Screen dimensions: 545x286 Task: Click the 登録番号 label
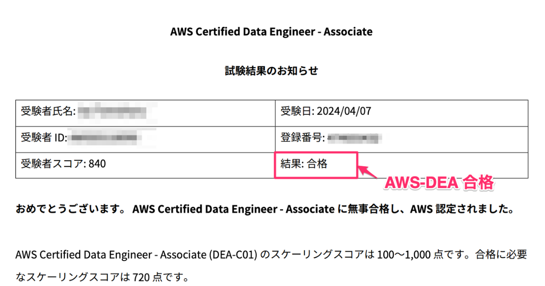[x=303, y=138]
